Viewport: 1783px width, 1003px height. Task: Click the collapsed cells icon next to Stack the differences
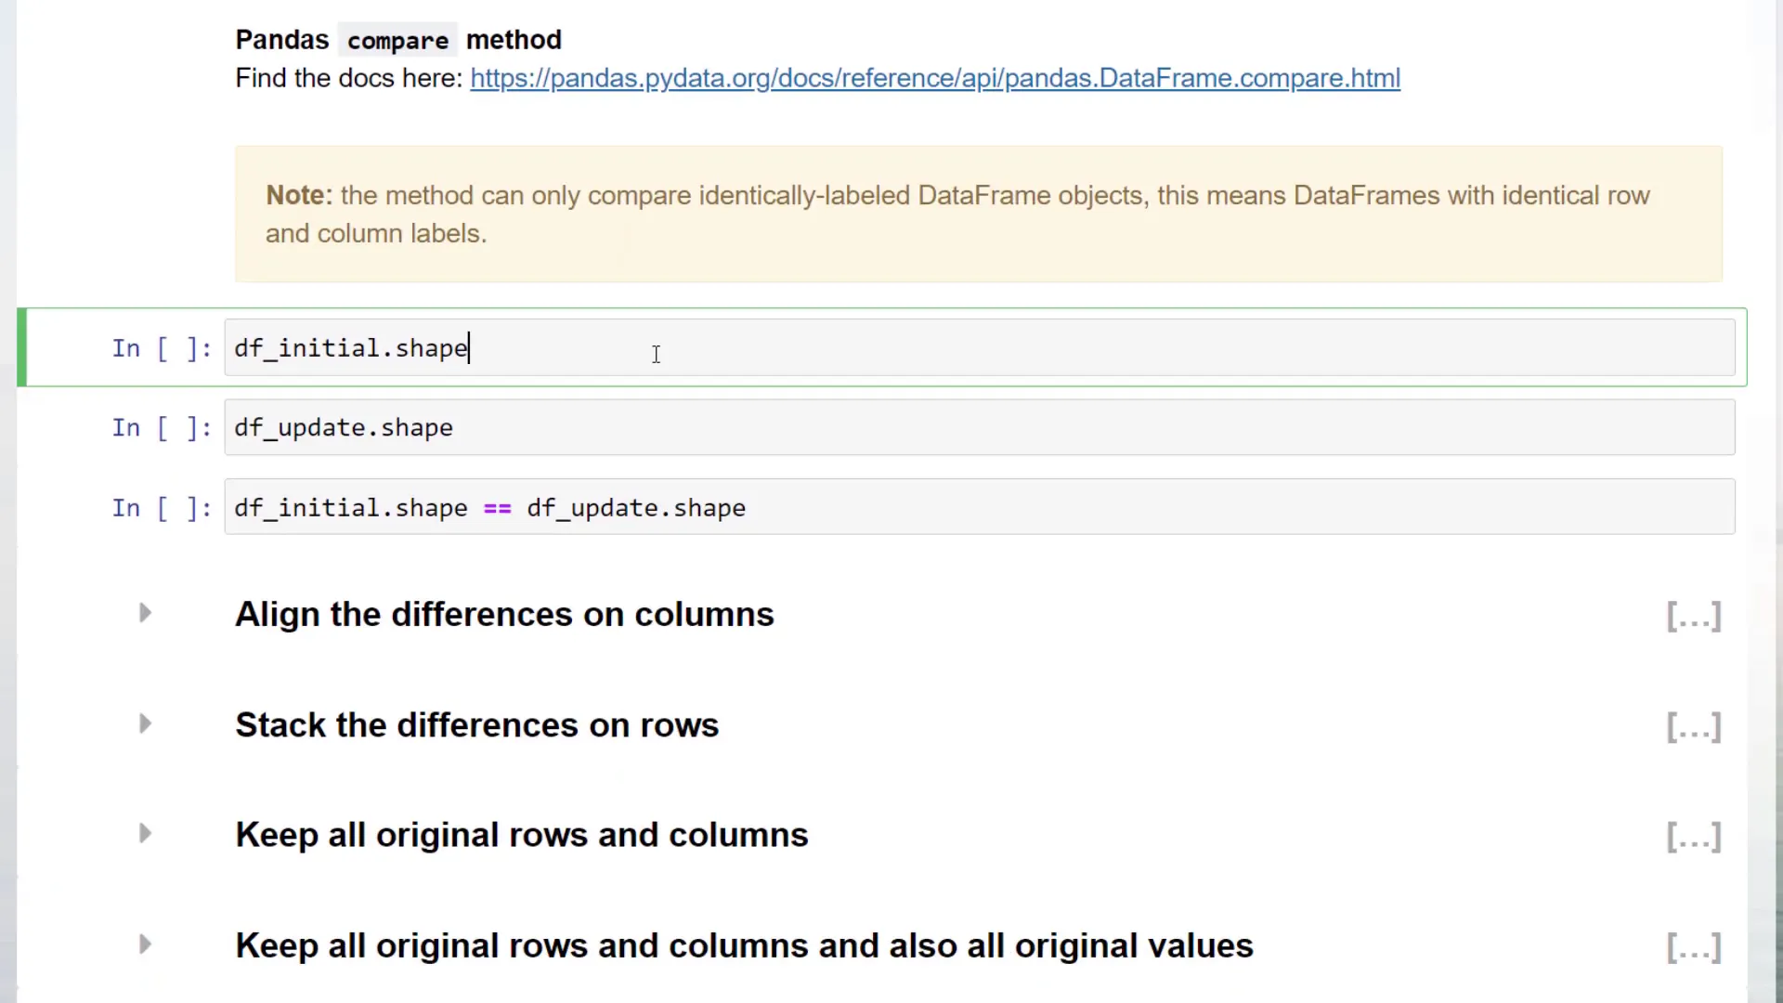1693,726
